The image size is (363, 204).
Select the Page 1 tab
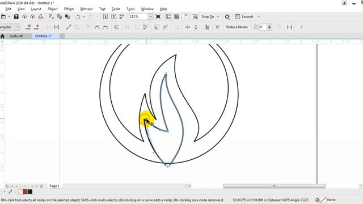[x=54, y=186]
